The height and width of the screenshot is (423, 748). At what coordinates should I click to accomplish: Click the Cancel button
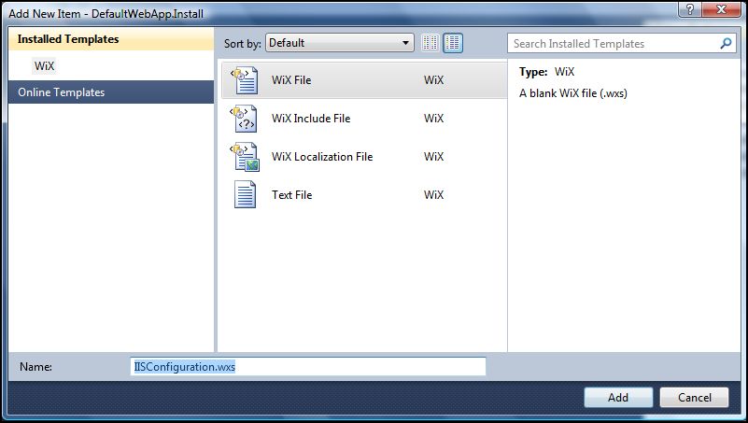(694, 397)
